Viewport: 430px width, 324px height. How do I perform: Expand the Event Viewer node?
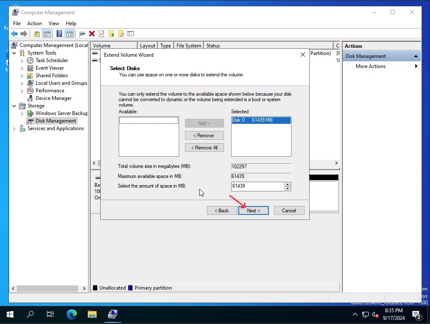[22, 68]
